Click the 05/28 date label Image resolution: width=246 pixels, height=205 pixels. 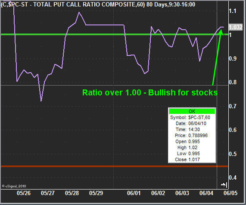pos(72,193)
